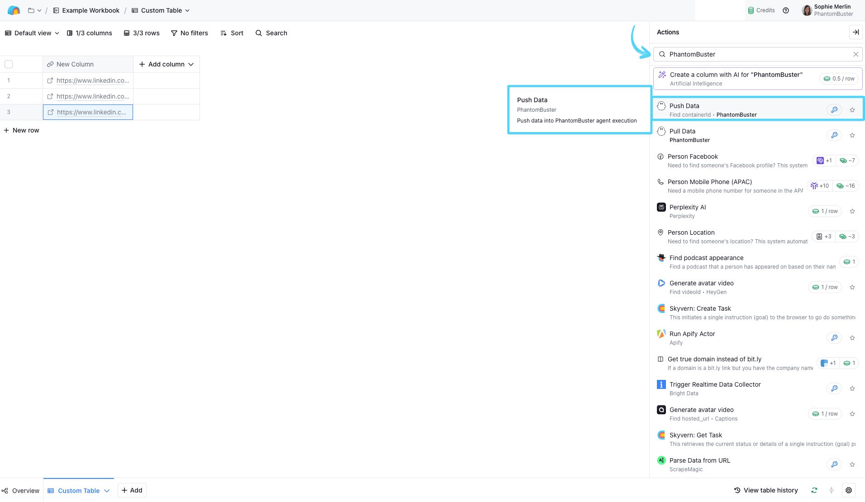Open the help question-mark icon
Screen dimensions: 865x502
(x=786, y=10)
